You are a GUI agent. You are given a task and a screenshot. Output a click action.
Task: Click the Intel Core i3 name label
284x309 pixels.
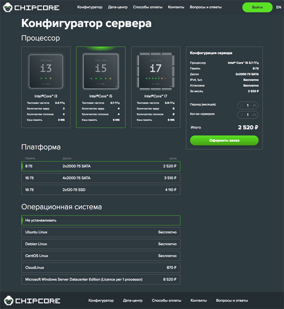pos(46,96)
